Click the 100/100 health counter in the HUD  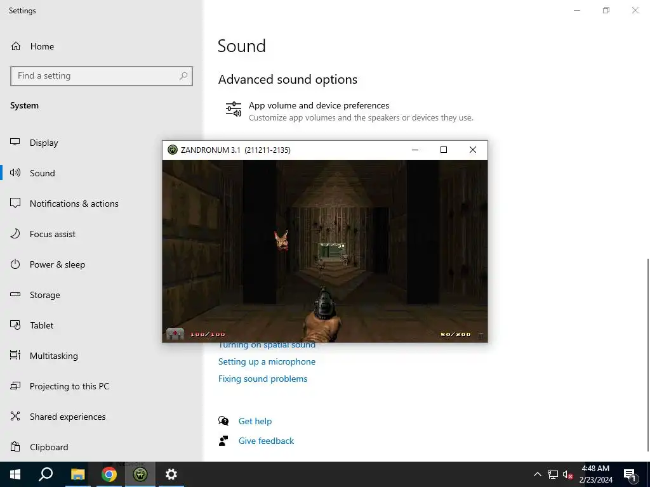coord(208,334)
